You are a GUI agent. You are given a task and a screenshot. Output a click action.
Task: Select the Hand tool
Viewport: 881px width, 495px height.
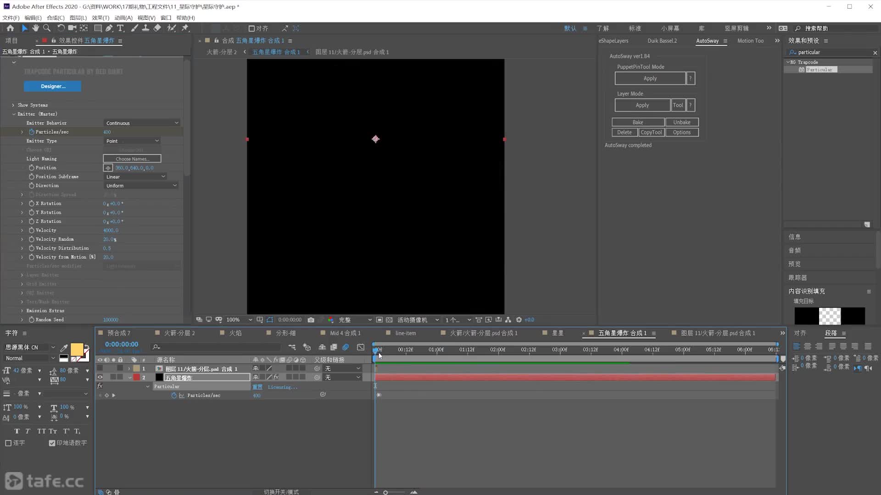(35, 28)
